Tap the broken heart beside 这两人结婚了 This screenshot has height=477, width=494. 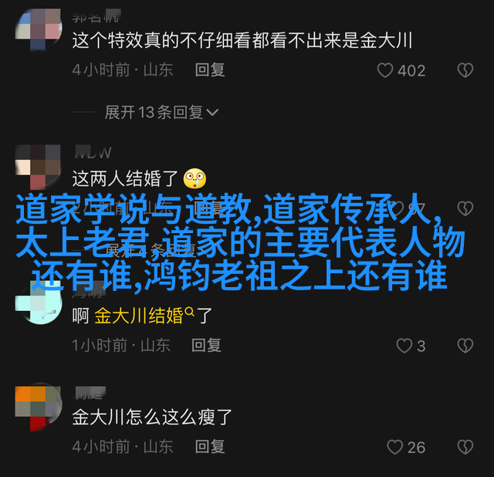click(x=465, y=208)
